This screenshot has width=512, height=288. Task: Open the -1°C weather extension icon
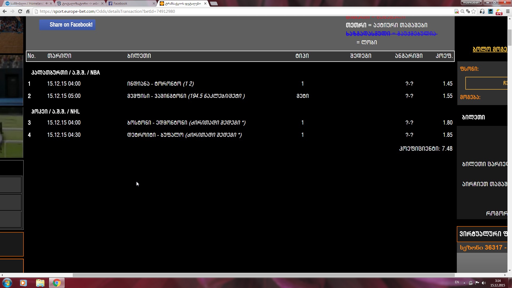(499, 12)
